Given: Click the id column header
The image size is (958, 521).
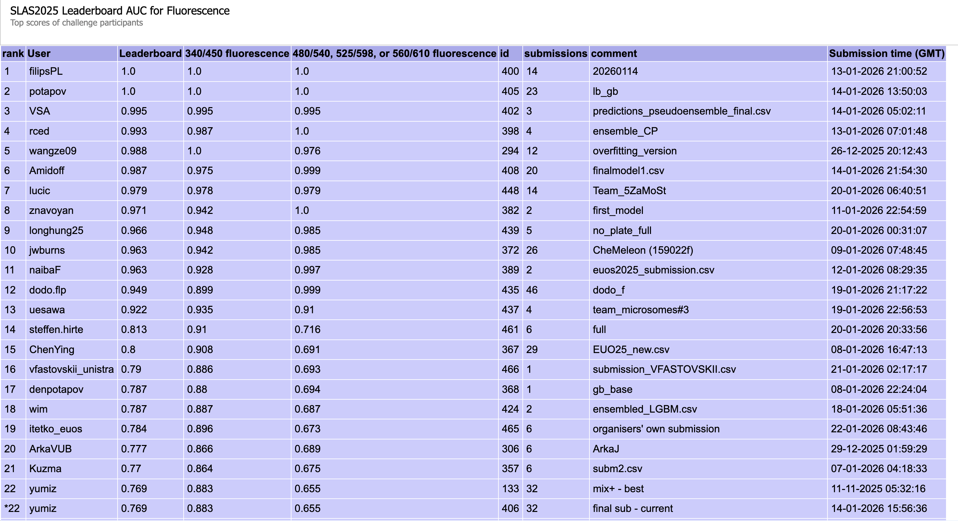Looking at the screenshot, I should point(504,53).
